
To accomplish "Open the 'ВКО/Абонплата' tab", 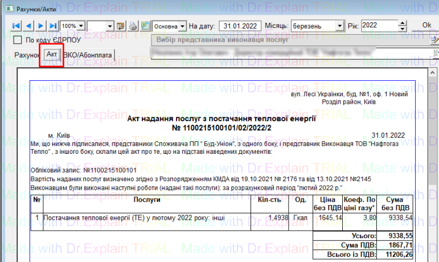I will [88, 55].
